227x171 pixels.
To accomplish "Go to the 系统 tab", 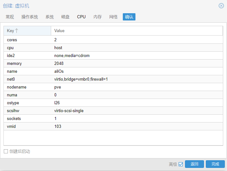I will (x=50, y=17).
